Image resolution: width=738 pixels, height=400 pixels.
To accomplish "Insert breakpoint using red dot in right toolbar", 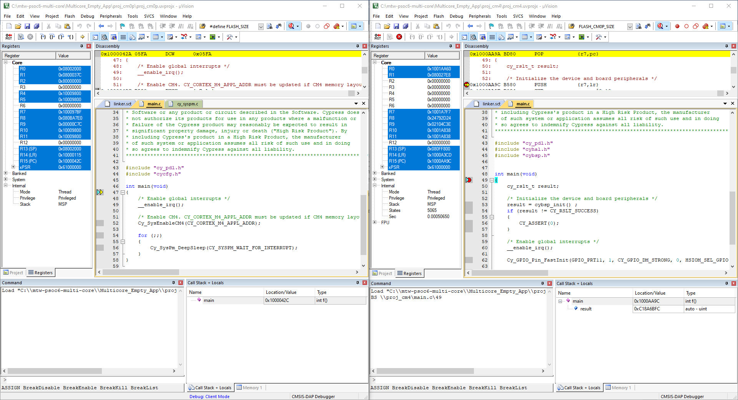I will (677, 26).
